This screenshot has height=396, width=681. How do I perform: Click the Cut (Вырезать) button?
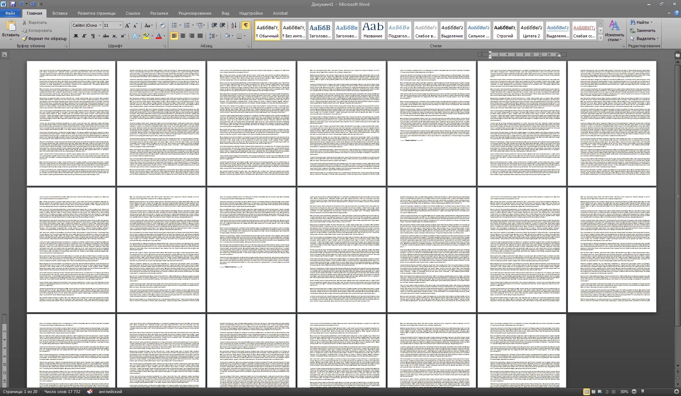tap(34, 22)
